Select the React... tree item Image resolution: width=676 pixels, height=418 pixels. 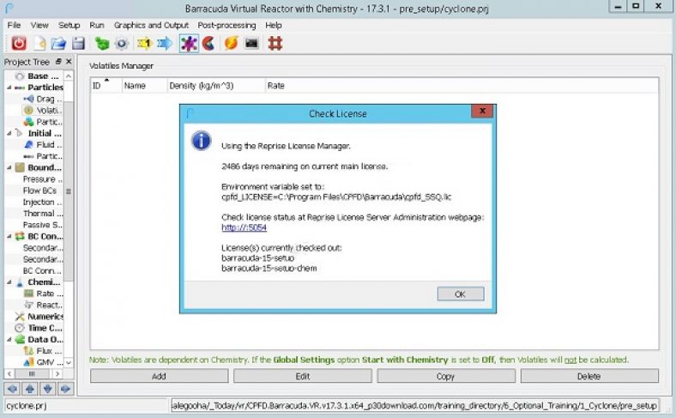(x=43, y=305)
